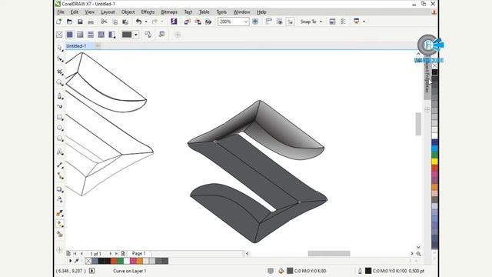Viewport: 492px width, 277px height.
Task: Select the Page 1 tab
Action: pyautogui.click(x=138, y=253)
